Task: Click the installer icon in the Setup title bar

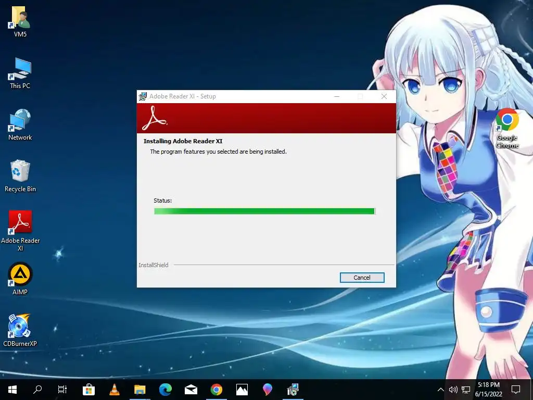Action: click(143, 96)
